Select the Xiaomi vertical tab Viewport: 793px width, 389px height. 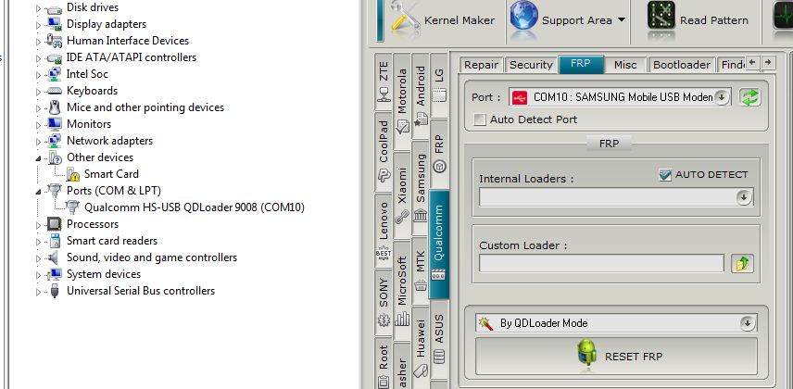point(402,194)
